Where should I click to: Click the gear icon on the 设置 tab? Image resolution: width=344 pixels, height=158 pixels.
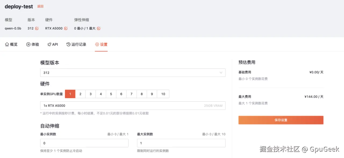[97, 45]
